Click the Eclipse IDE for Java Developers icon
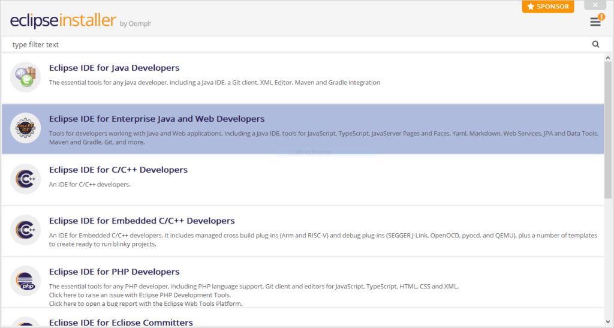The width and height of the screenshot is (614, 328). coord(25,77)
